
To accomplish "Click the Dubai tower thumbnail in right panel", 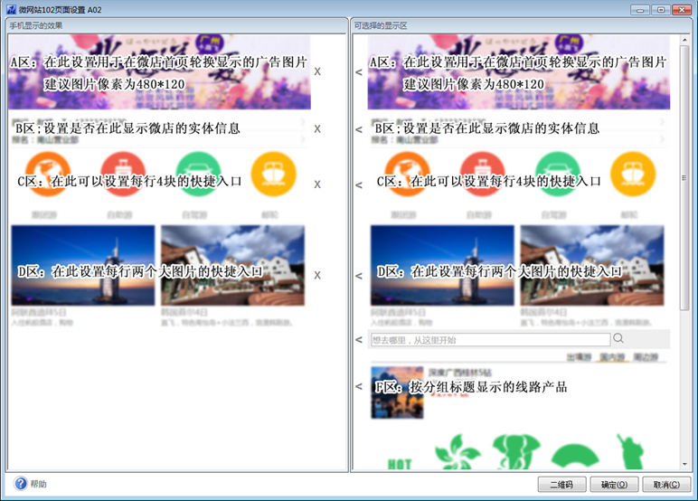I will 442,265.
